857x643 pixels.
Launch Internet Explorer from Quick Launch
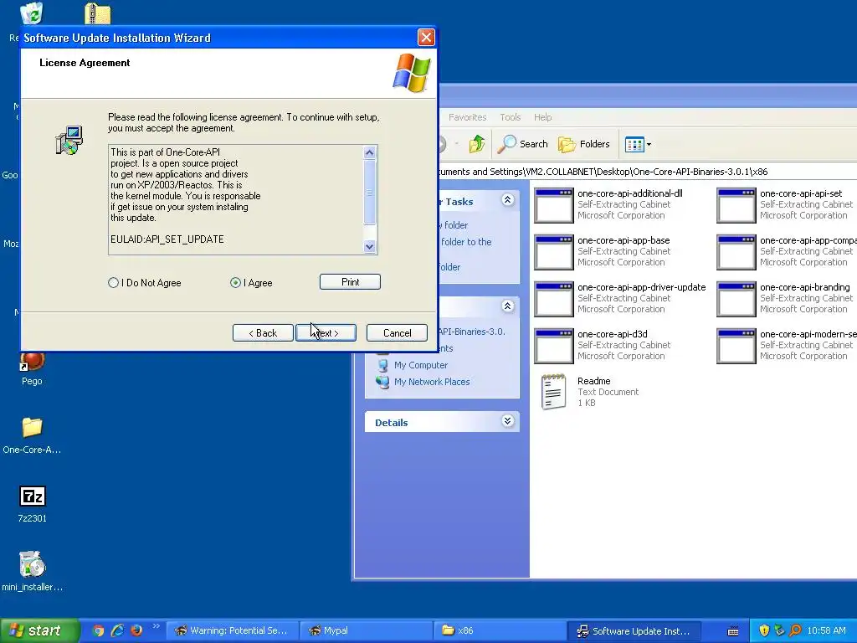pos(117,630)
